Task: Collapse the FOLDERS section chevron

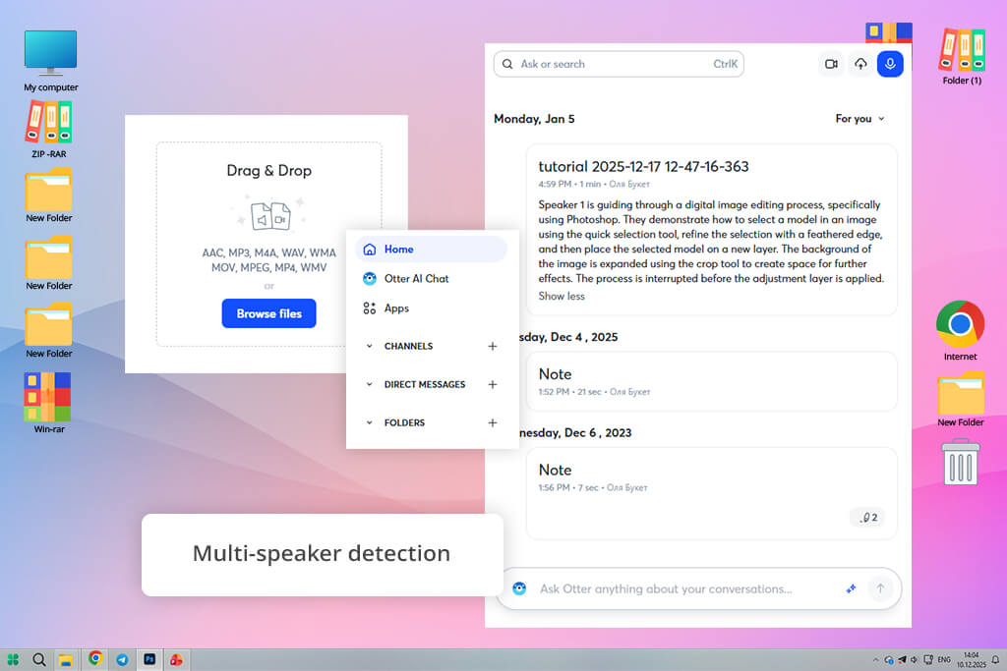Action: pyautogui.click(x=370, y=423)
